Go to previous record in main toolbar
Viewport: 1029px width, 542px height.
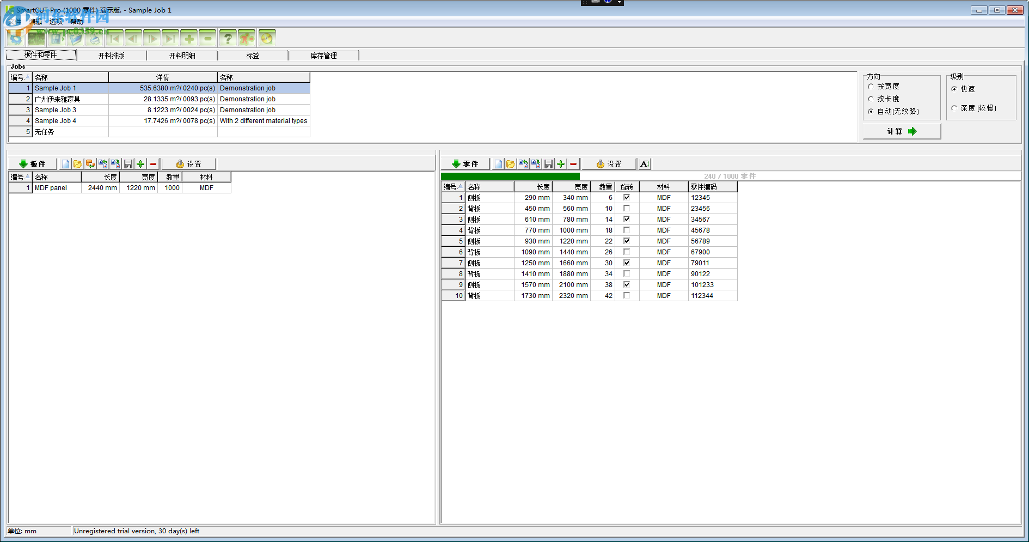pos(133,38)
